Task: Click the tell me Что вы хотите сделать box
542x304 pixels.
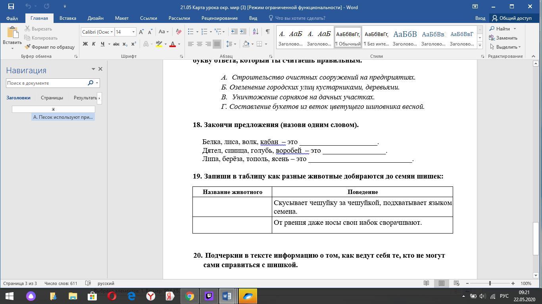Action: [297, 18]
